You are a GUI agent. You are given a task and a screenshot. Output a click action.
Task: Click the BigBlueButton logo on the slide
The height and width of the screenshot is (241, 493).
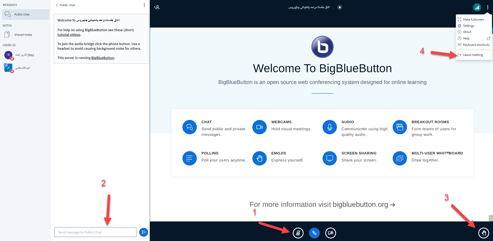[322, 47]
